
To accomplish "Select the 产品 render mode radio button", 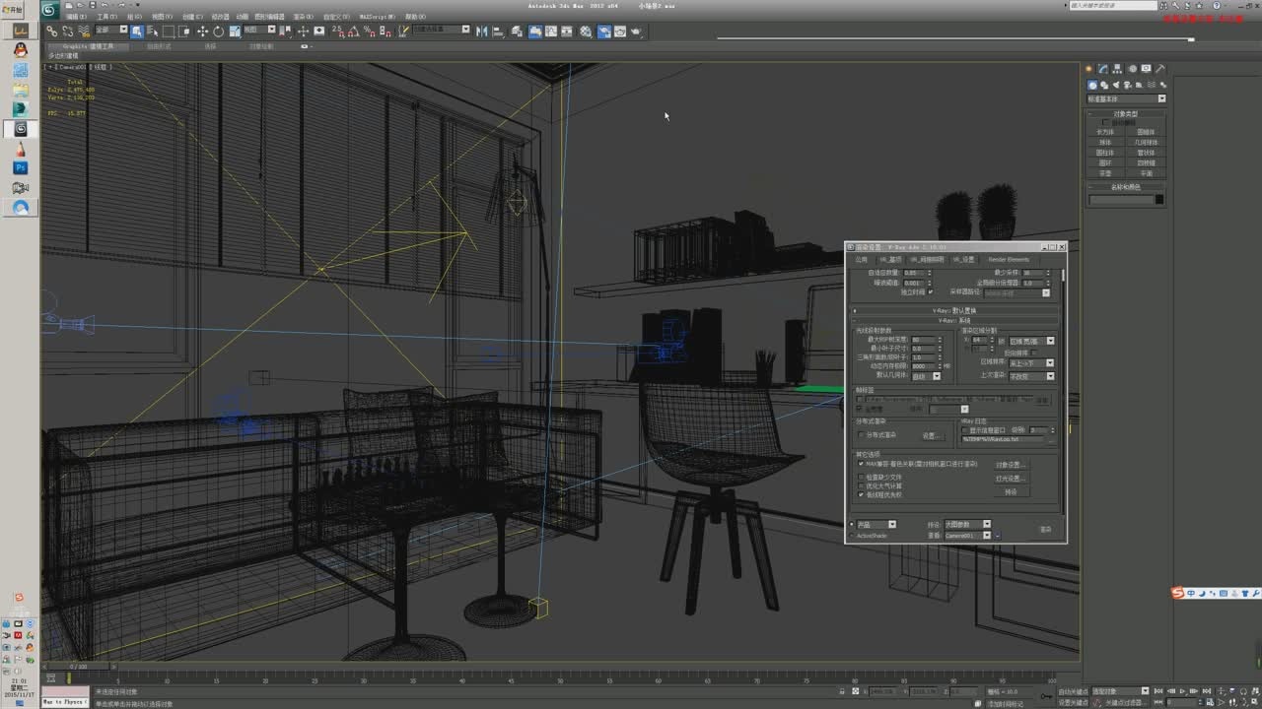I will click(851, 524).
